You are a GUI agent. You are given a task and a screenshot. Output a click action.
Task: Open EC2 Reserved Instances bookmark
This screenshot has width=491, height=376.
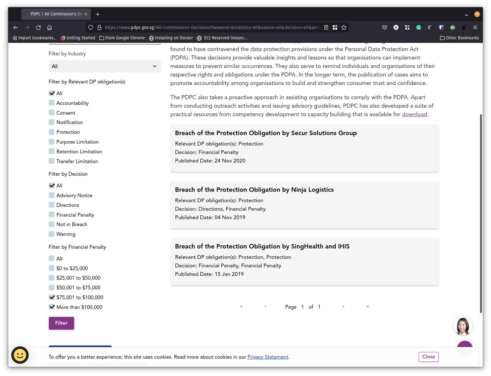(x=222, y=38)
